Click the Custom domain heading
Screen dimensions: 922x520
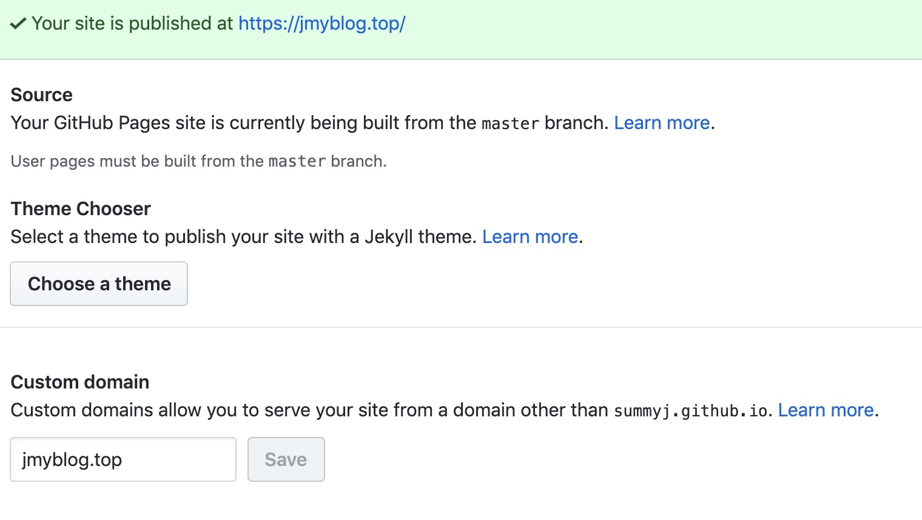(80, 382)
